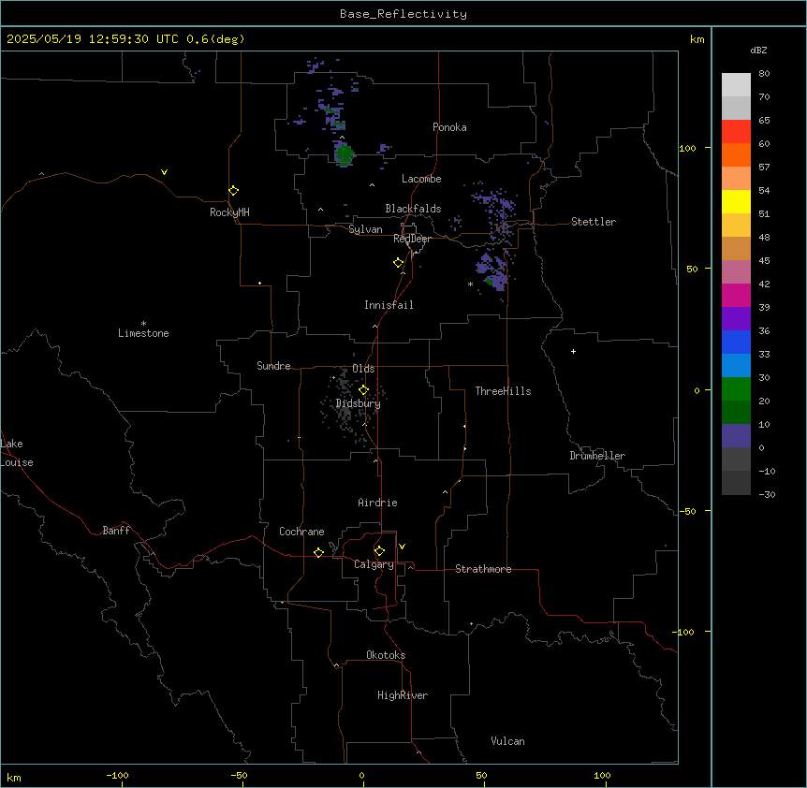
Task: Click the yellow diamond marker above RockyMH
Action: coord(233,191)
